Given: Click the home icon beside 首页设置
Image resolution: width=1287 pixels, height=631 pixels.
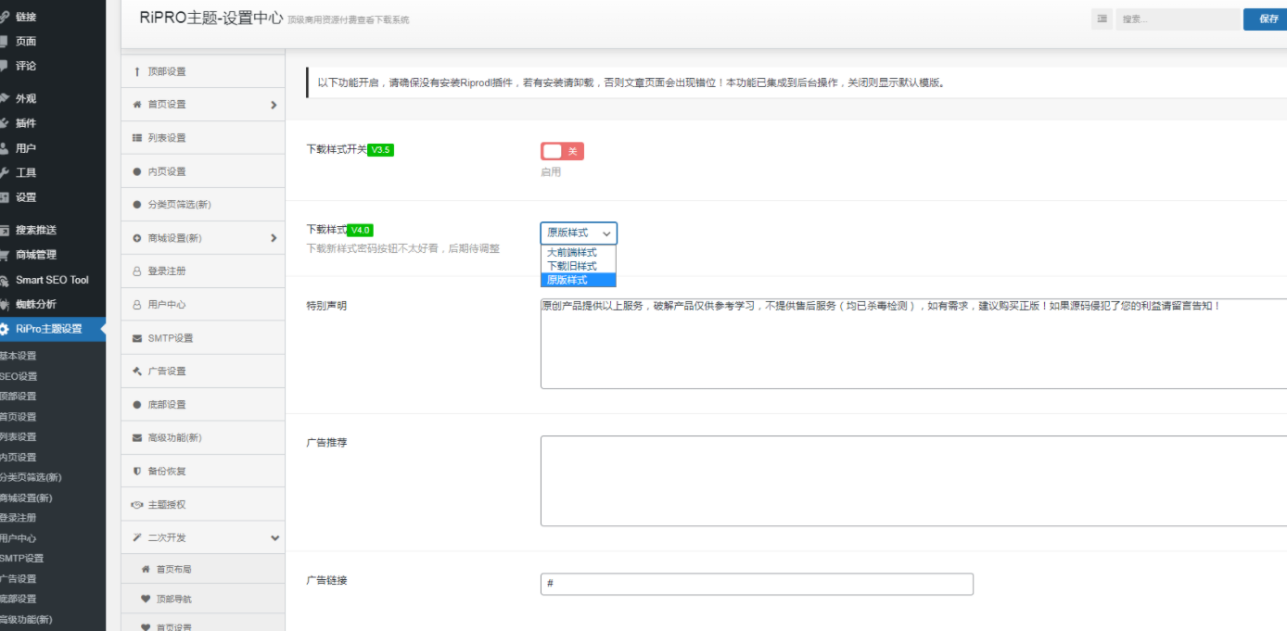Looking at the screenshot, I should pos(137,105).
